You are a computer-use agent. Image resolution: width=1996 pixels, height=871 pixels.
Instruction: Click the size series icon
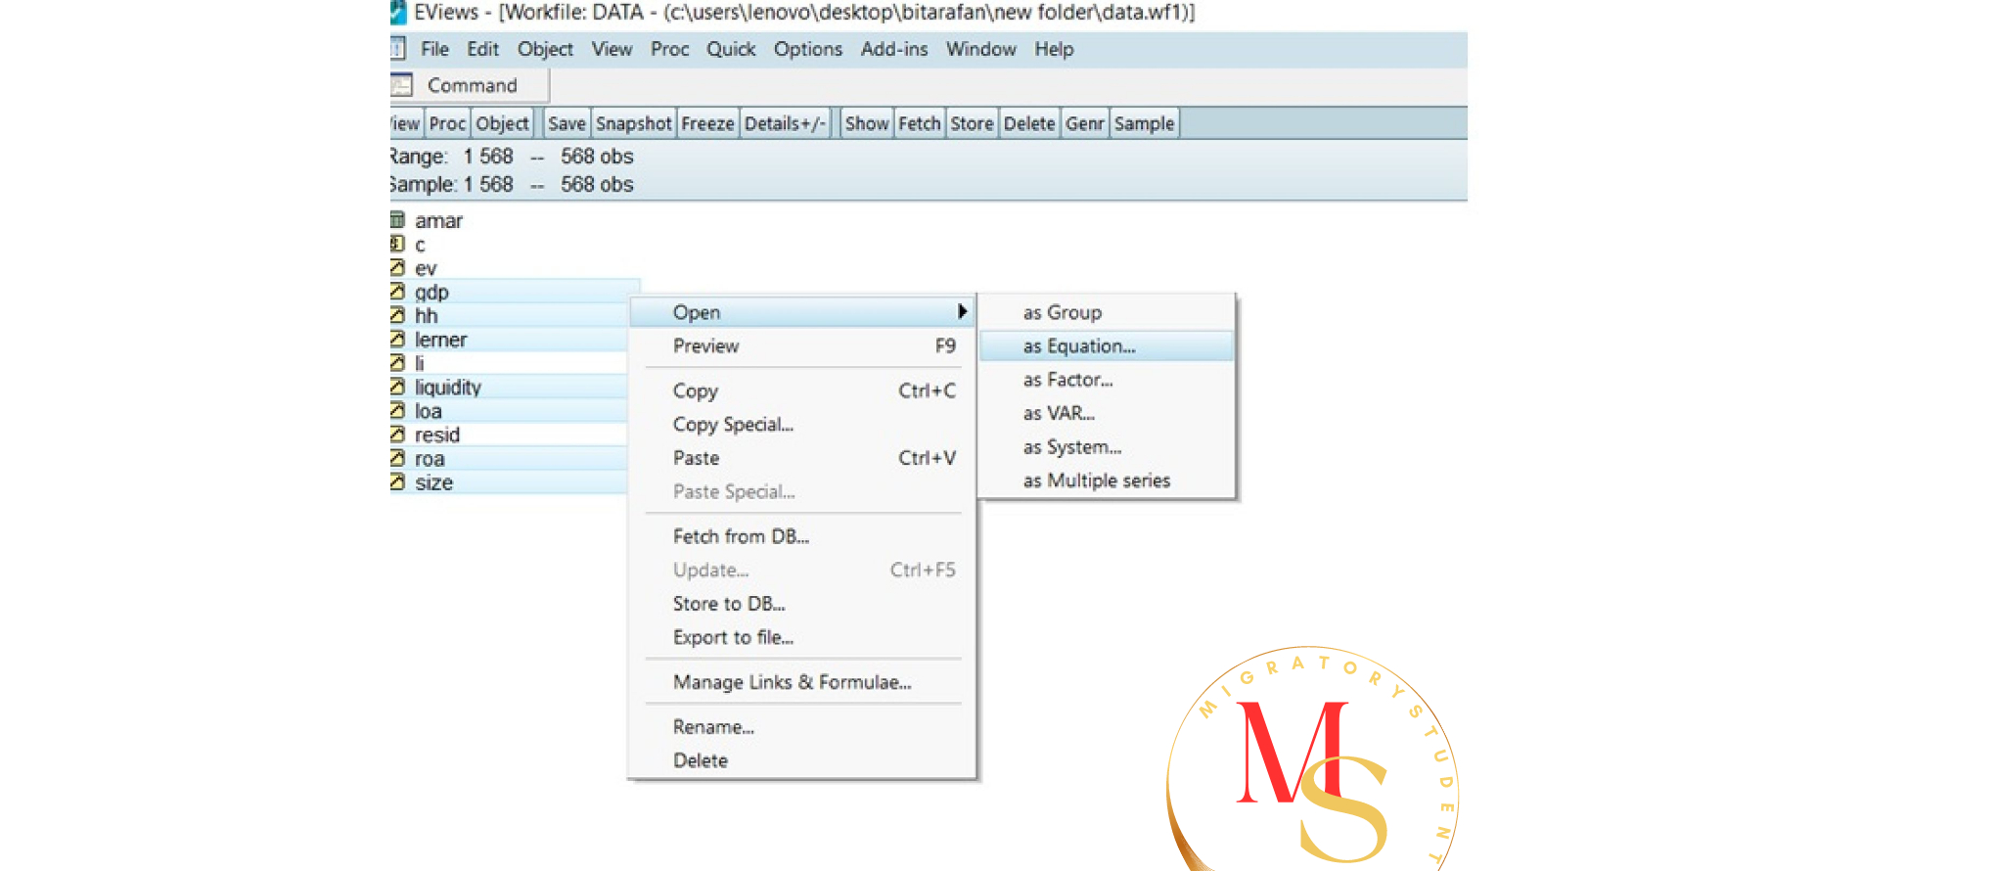[397, 481]
